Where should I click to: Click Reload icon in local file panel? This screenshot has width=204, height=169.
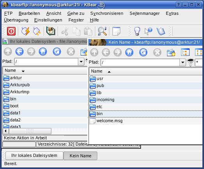click(57, 52)
